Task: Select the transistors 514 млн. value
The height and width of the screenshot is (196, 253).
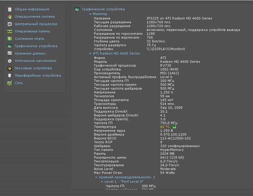Action: pyautogui.click(x=167, y=104)
